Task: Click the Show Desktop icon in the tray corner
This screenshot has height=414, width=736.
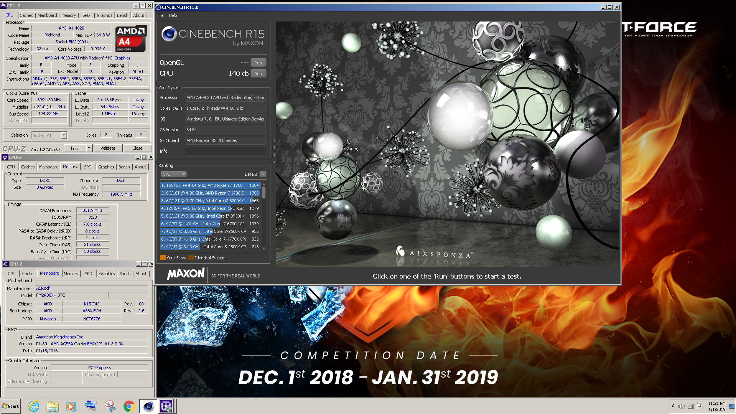Action: click(732, 406)
